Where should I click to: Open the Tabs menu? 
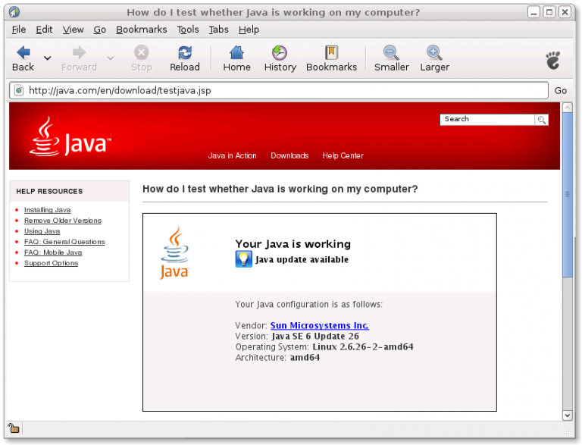[218, 30]
